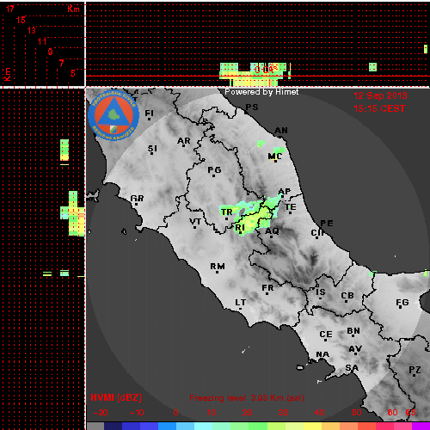Click the '11' km altitude label
Viewport: 430px width, 430px height.
click(42, 41)
